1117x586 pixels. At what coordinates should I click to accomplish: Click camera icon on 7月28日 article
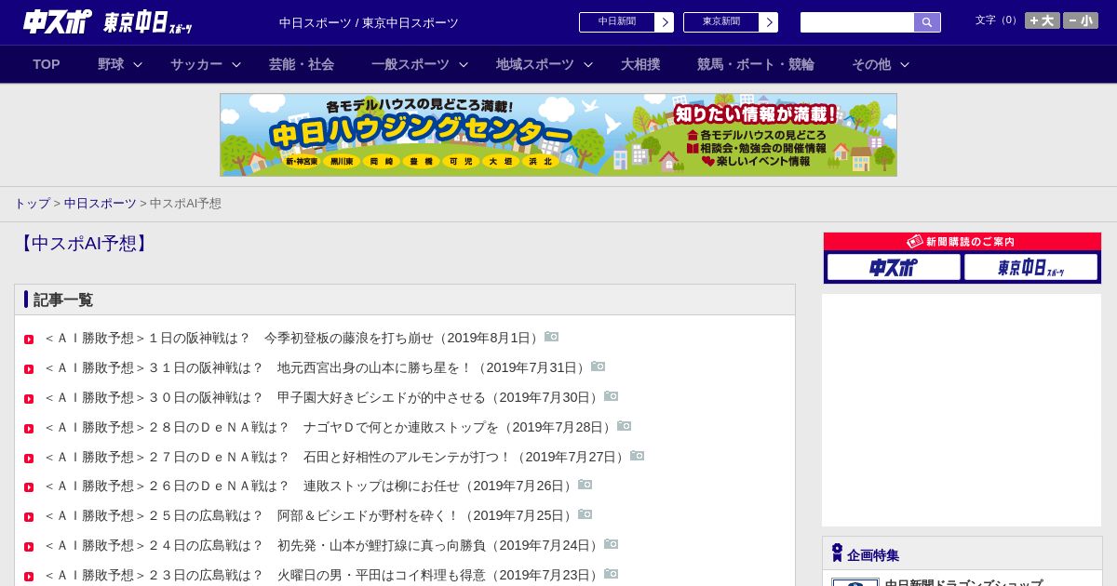click(625, 426)
